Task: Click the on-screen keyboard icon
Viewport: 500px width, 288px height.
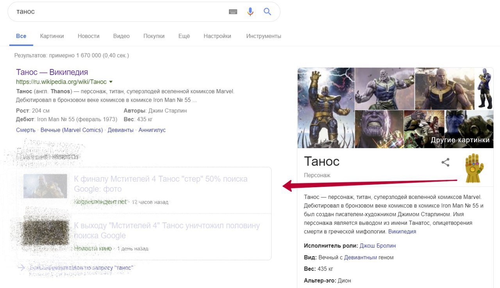Action: [x=233, y=12]
